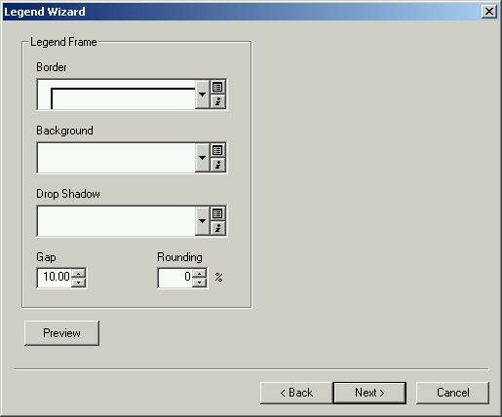Viewport: 502px width, 417px height.
Task: Open the Background style selector icon
Action: click(217, 150)
